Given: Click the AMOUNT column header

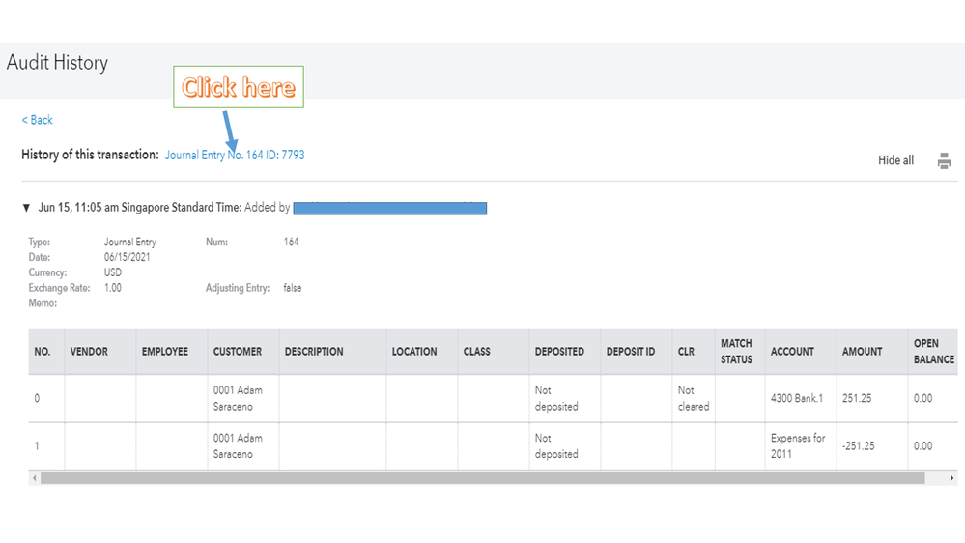Looking at the screenshot, I should pos(862,352).
